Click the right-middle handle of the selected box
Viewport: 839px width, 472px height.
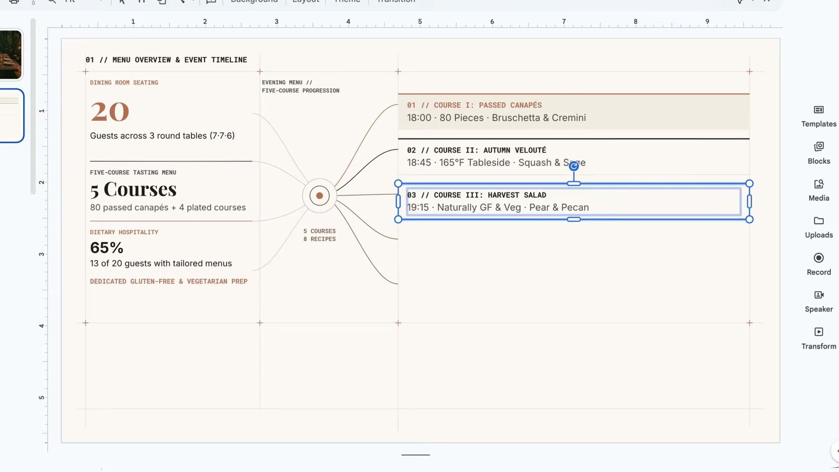[x=749, y=201]
